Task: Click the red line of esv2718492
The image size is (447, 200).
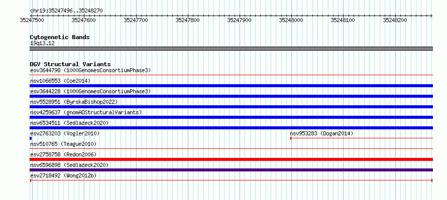Action: (x=231, y=180)
